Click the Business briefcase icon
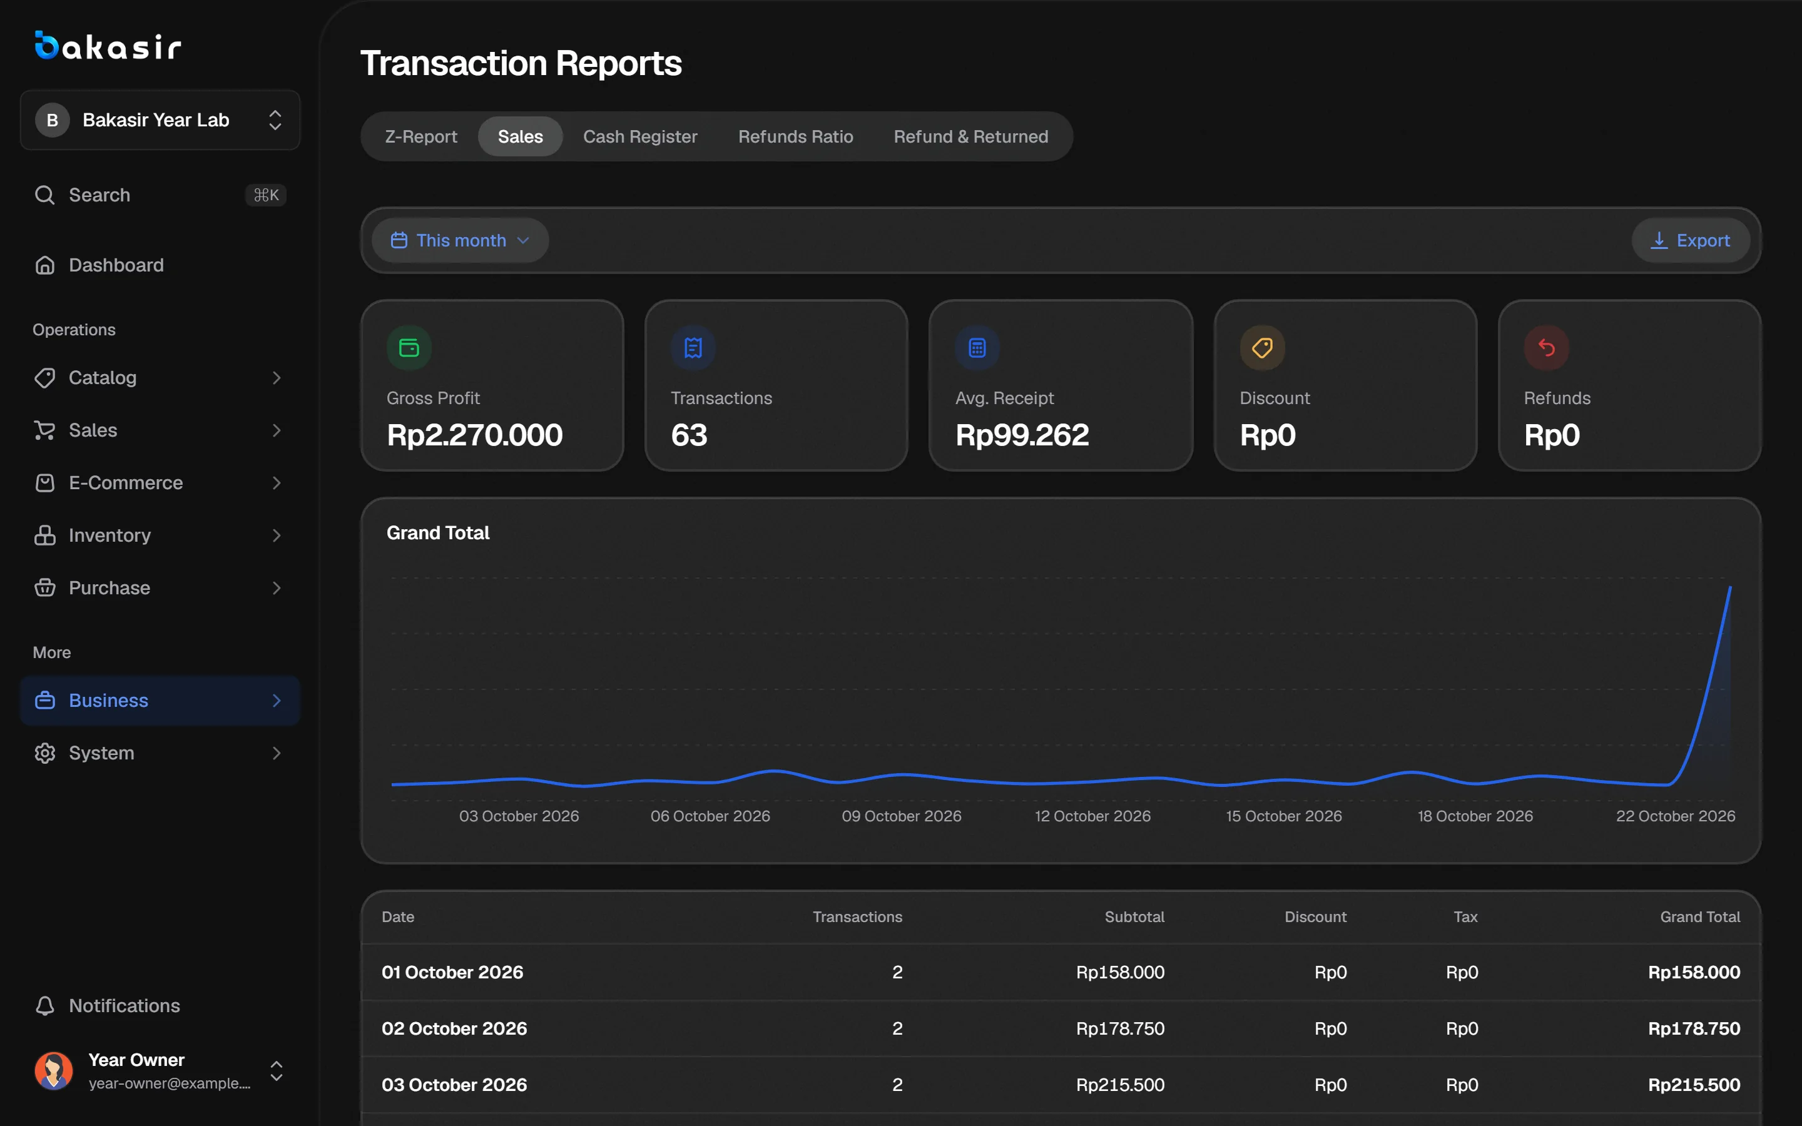Screen dimensions: 1802x1126 (x=44, y=701)
